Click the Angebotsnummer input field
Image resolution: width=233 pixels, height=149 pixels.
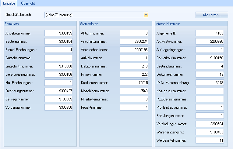coord(59,33)
